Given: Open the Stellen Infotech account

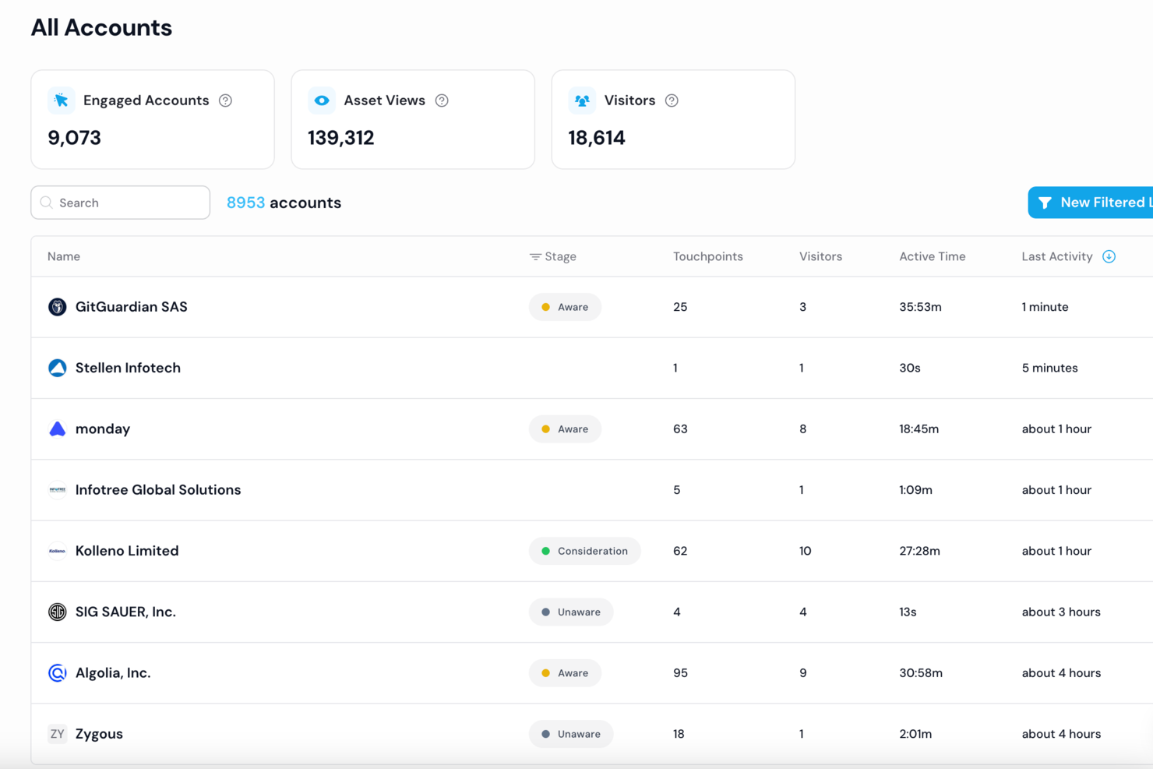Looking at the screenshot, I should (x=128, y=368).
